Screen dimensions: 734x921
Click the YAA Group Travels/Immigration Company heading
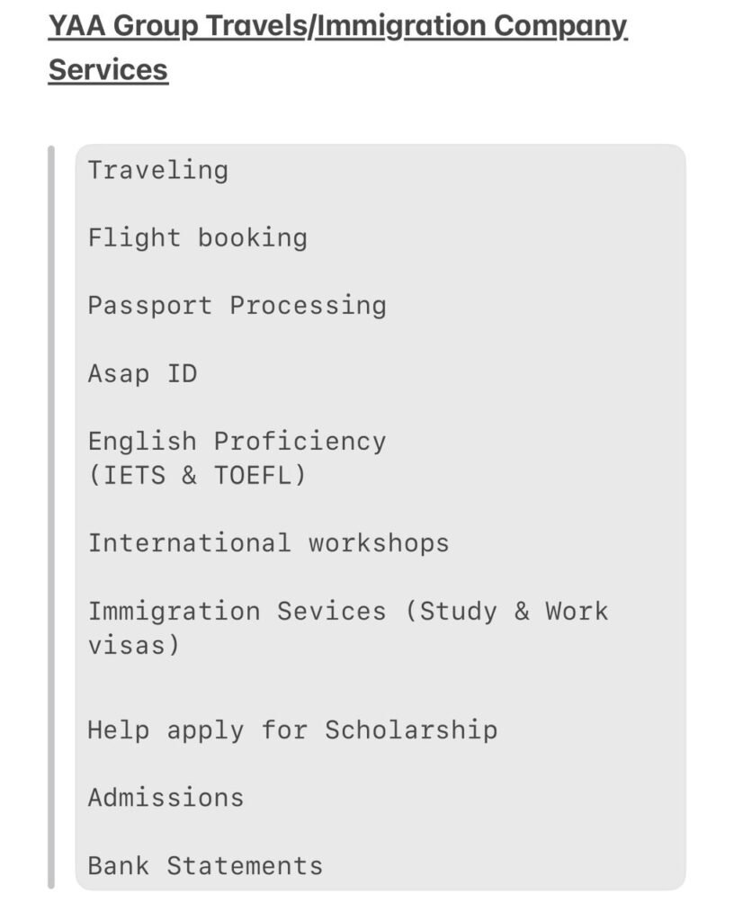pyautogui.click(x=337, y=27)
